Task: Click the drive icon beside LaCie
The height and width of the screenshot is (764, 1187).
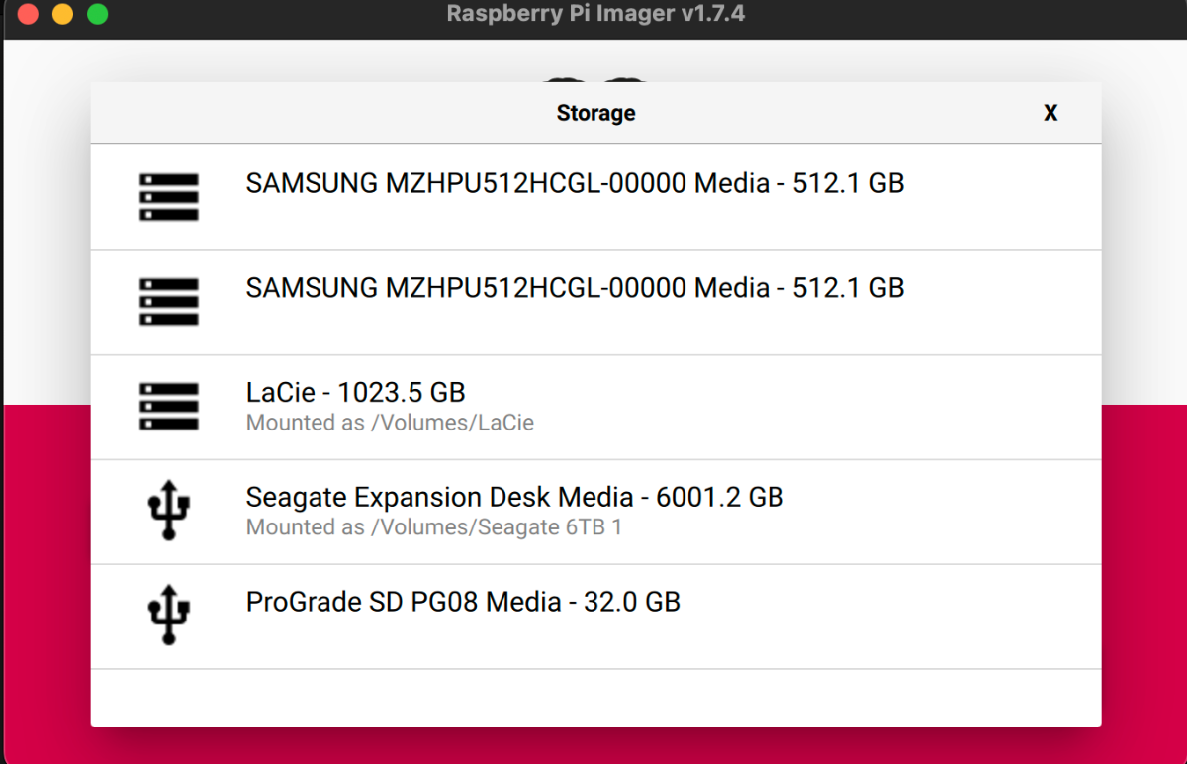Action: [x=168, y=407]
